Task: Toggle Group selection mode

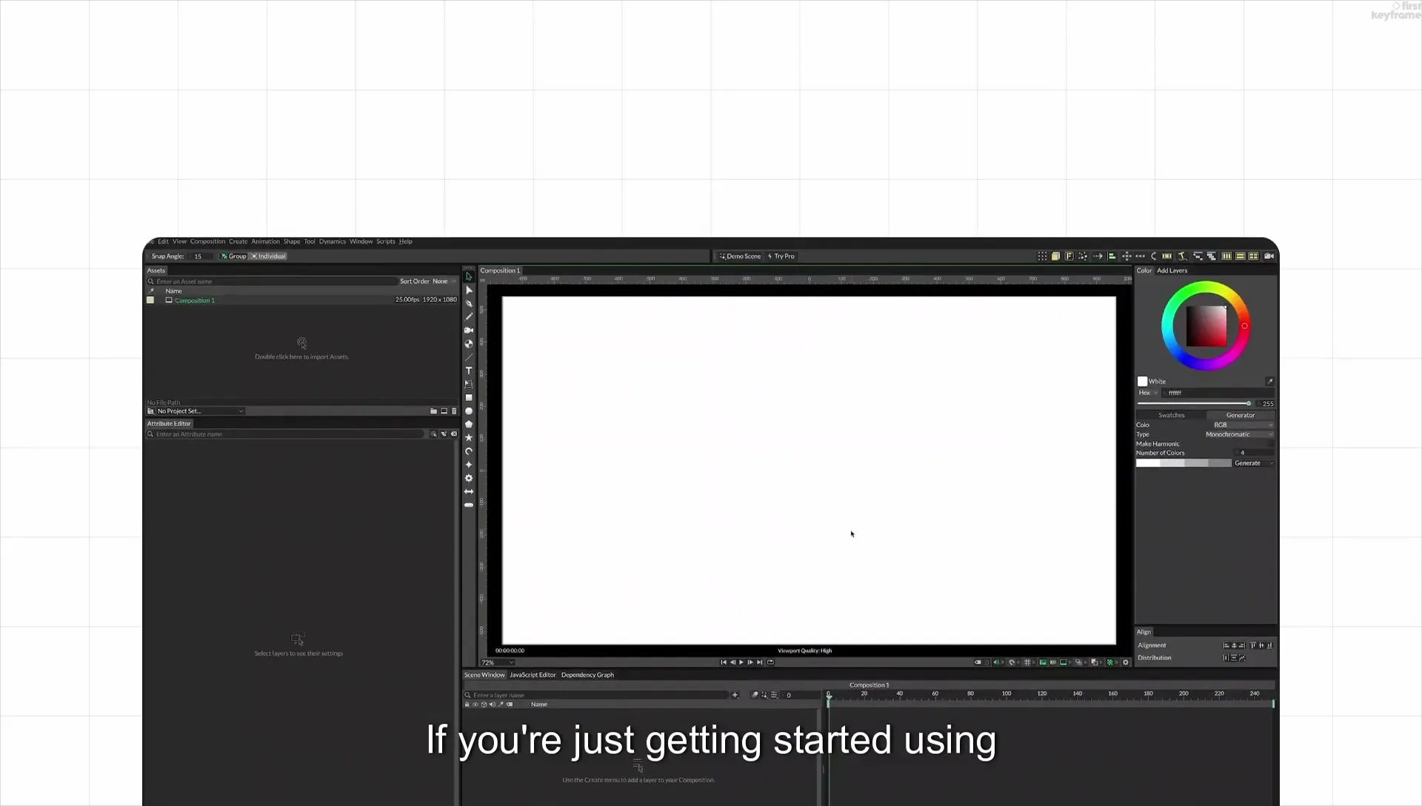Action: pos(233,256)
